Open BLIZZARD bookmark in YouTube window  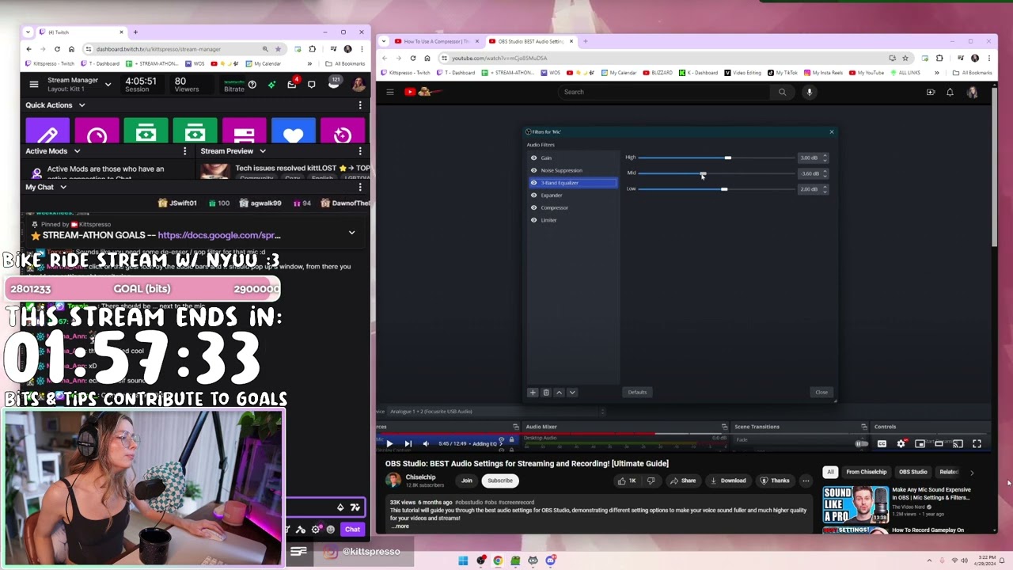point(657,73)
